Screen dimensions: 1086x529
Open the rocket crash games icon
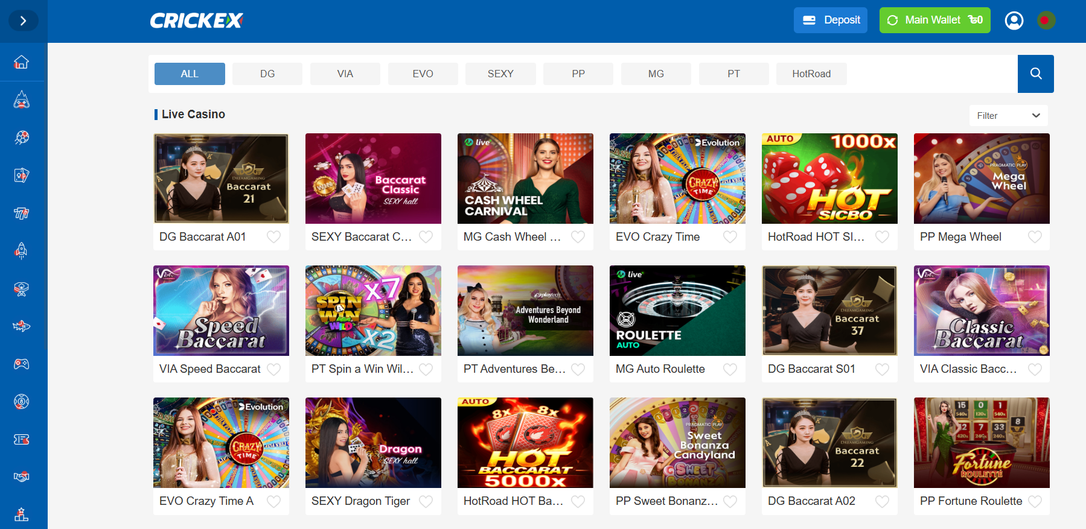coord(22,250)
